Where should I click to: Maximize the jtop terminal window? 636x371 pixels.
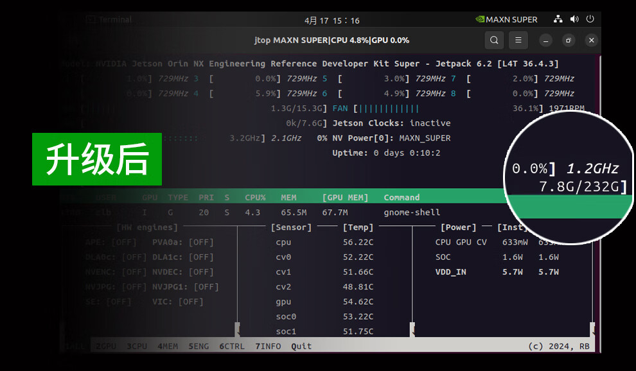point(569,40)
